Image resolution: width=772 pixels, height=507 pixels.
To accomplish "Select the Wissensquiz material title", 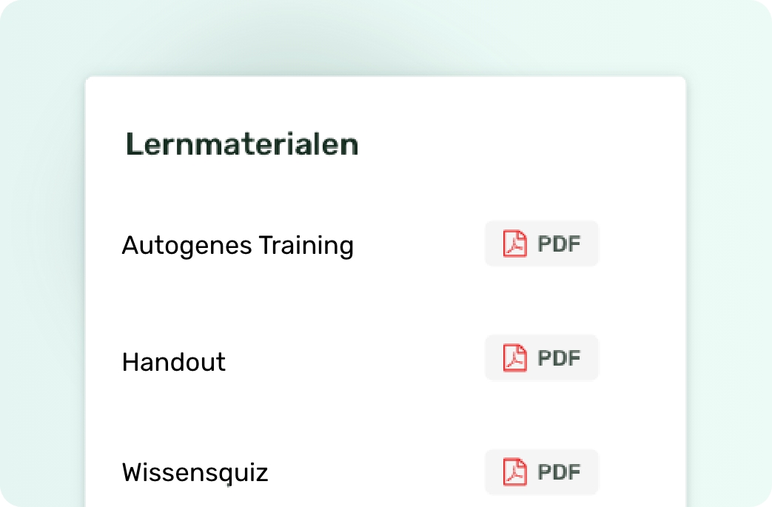I will tap(195, 472).
